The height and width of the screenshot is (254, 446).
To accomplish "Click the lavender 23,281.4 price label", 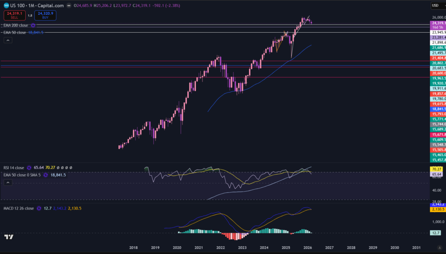I will coord(438,37).
